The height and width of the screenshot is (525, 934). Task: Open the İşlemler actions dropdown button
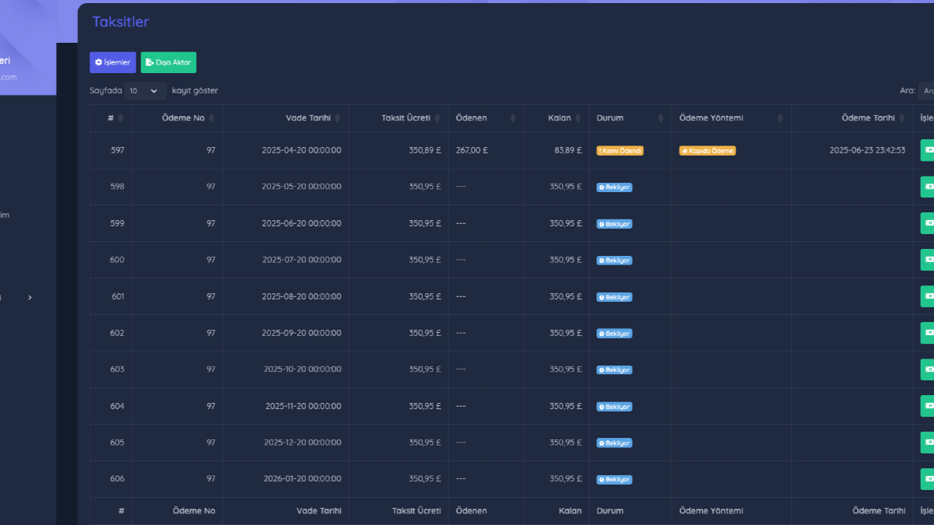[x=113, y=62]
